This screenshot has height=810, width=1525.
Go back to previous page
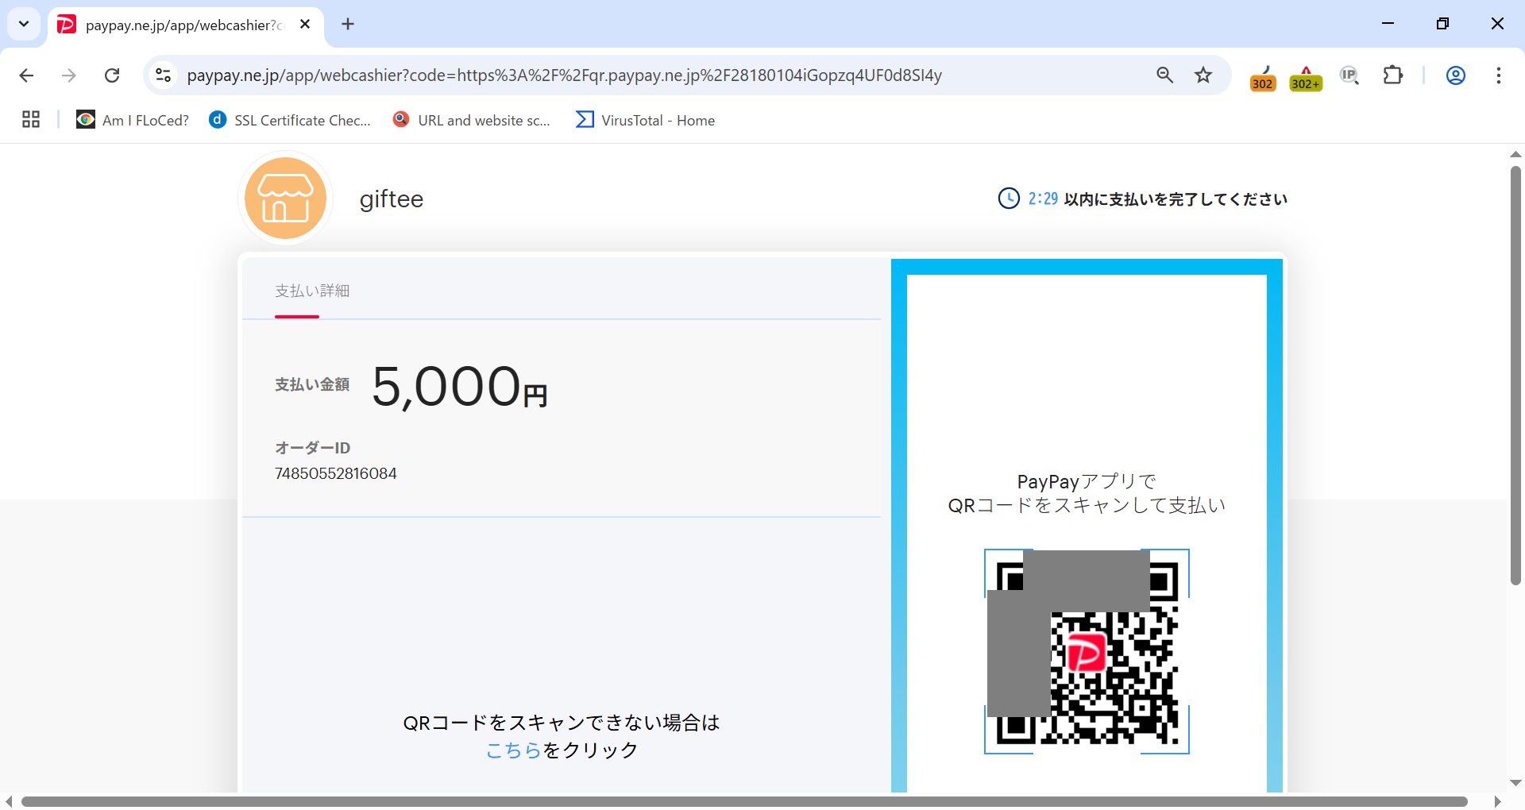point(26,75)
